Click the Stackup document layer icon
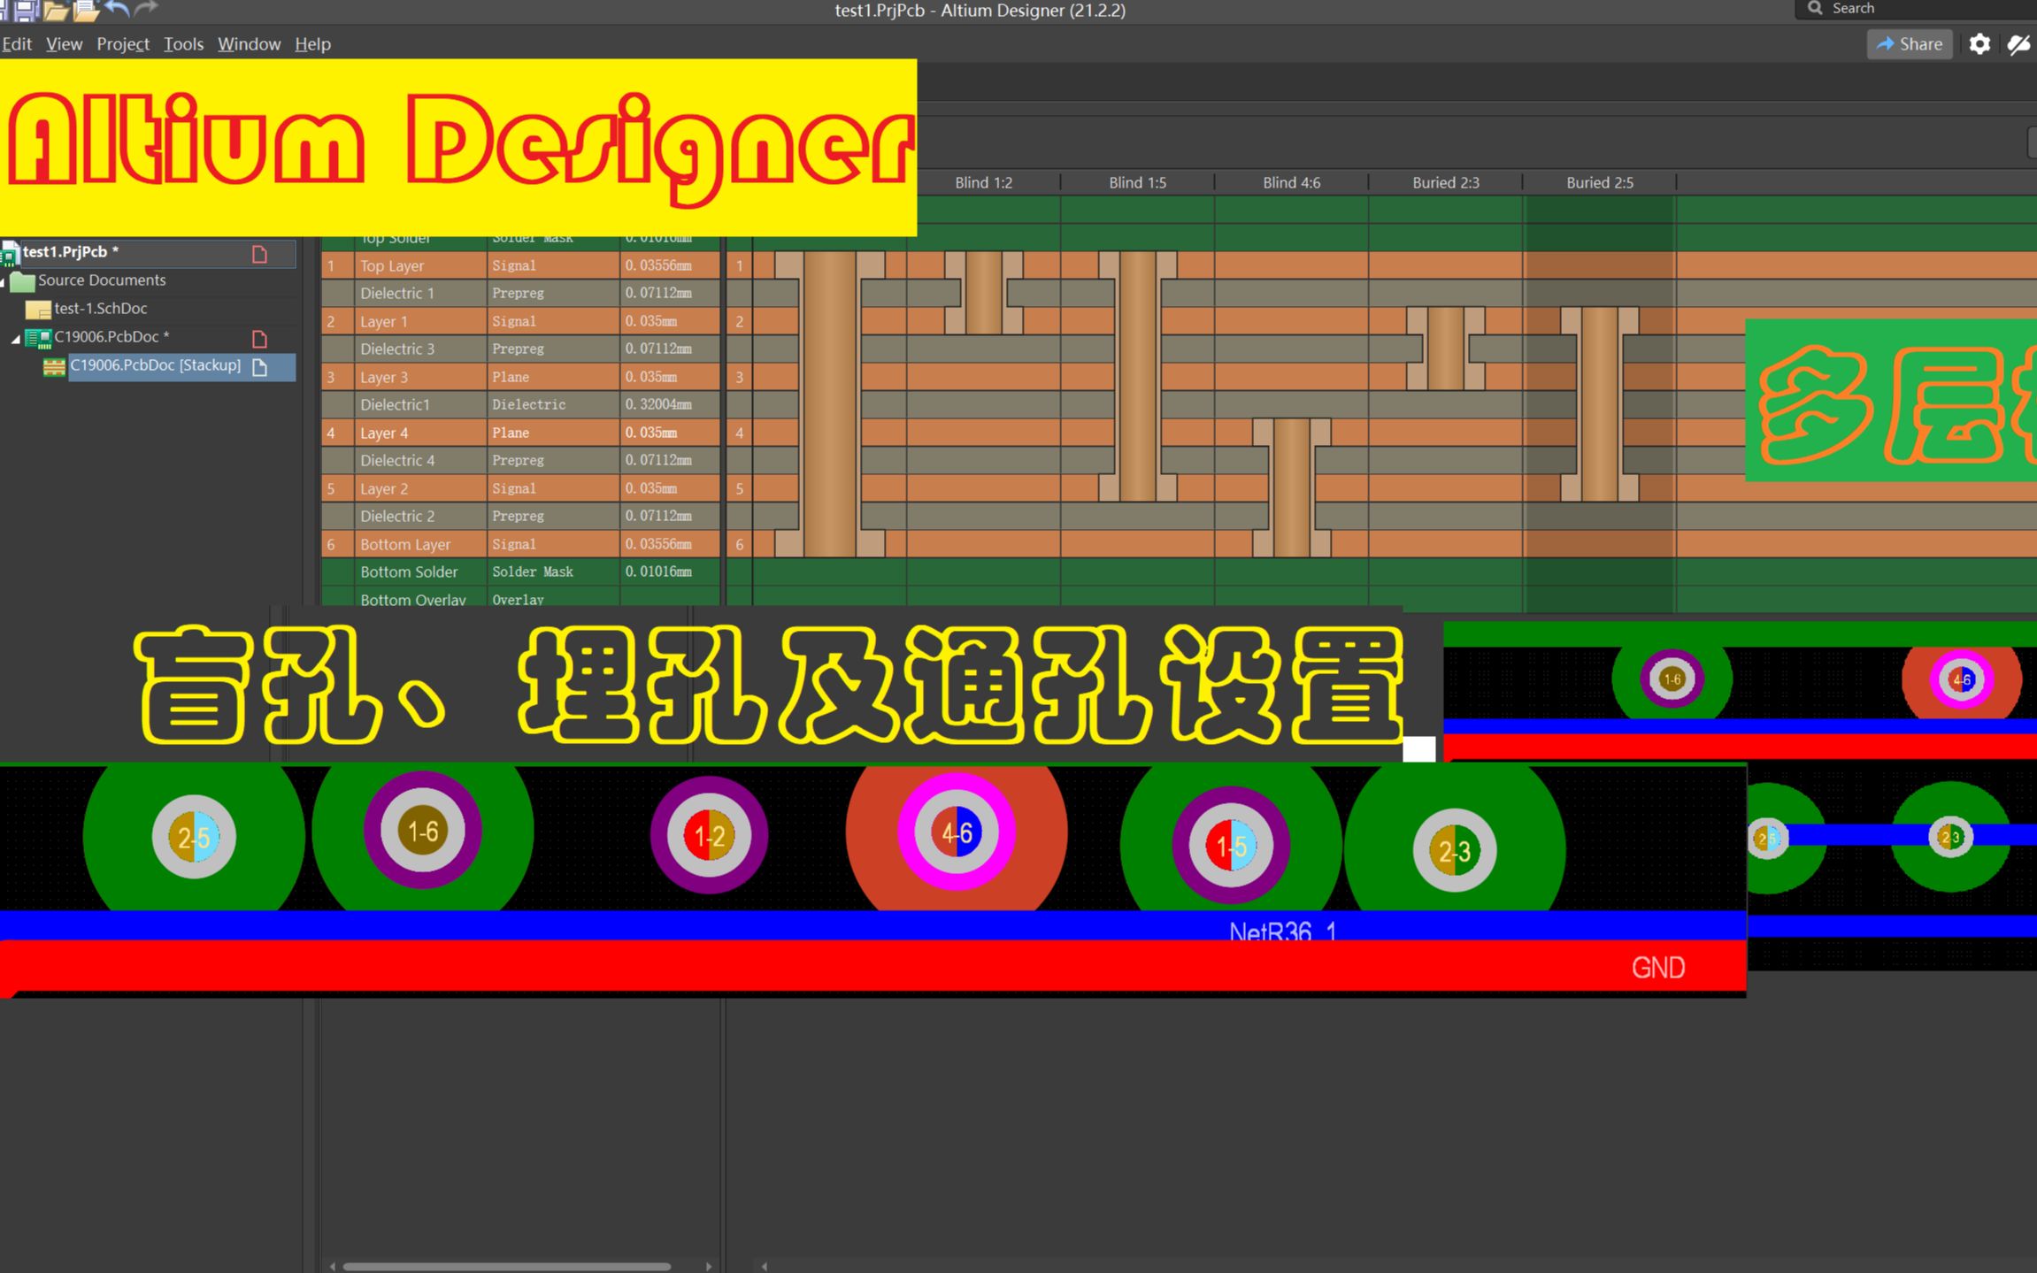 (x=54, y=366)
